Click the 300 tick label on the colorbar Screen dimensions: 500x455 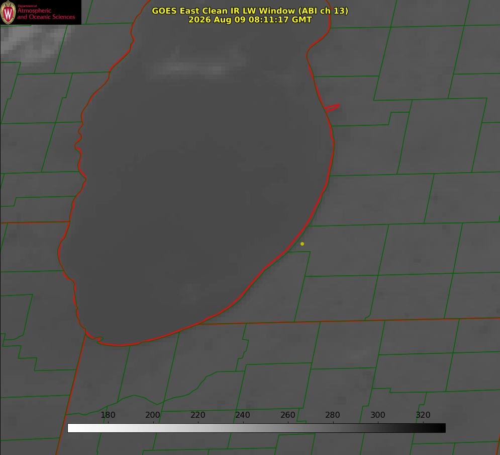(x=378, y=415)
